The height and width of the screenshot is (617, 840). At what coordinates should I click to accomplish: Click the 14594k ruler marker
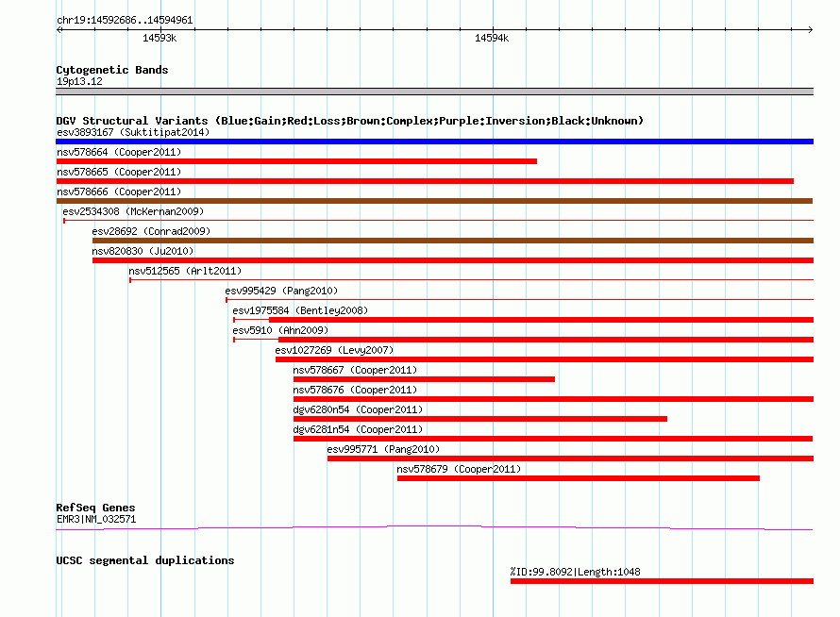492,38
